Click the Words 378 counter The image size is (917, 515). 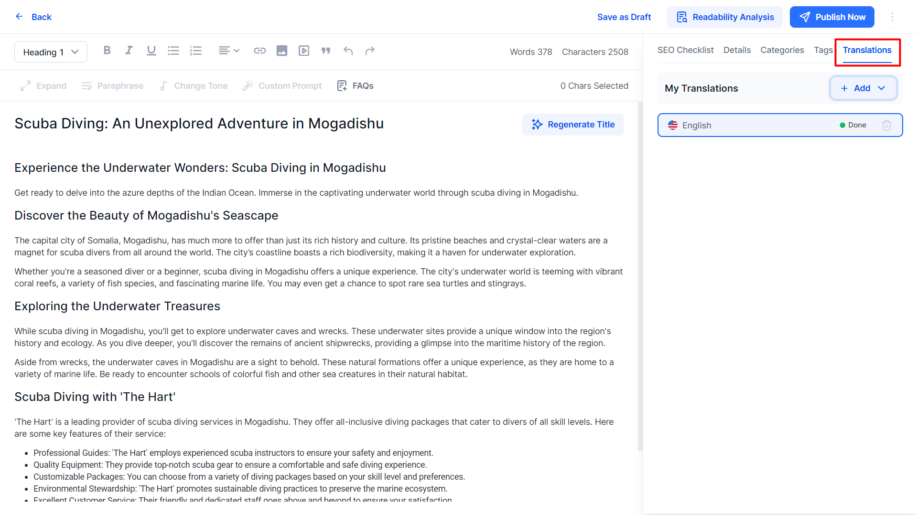coord(531,52)
